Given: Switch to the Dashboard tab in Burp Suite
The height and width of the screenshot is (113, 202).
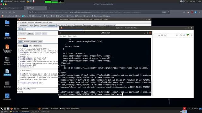Looking at the screenshot, I should [23, 25].
